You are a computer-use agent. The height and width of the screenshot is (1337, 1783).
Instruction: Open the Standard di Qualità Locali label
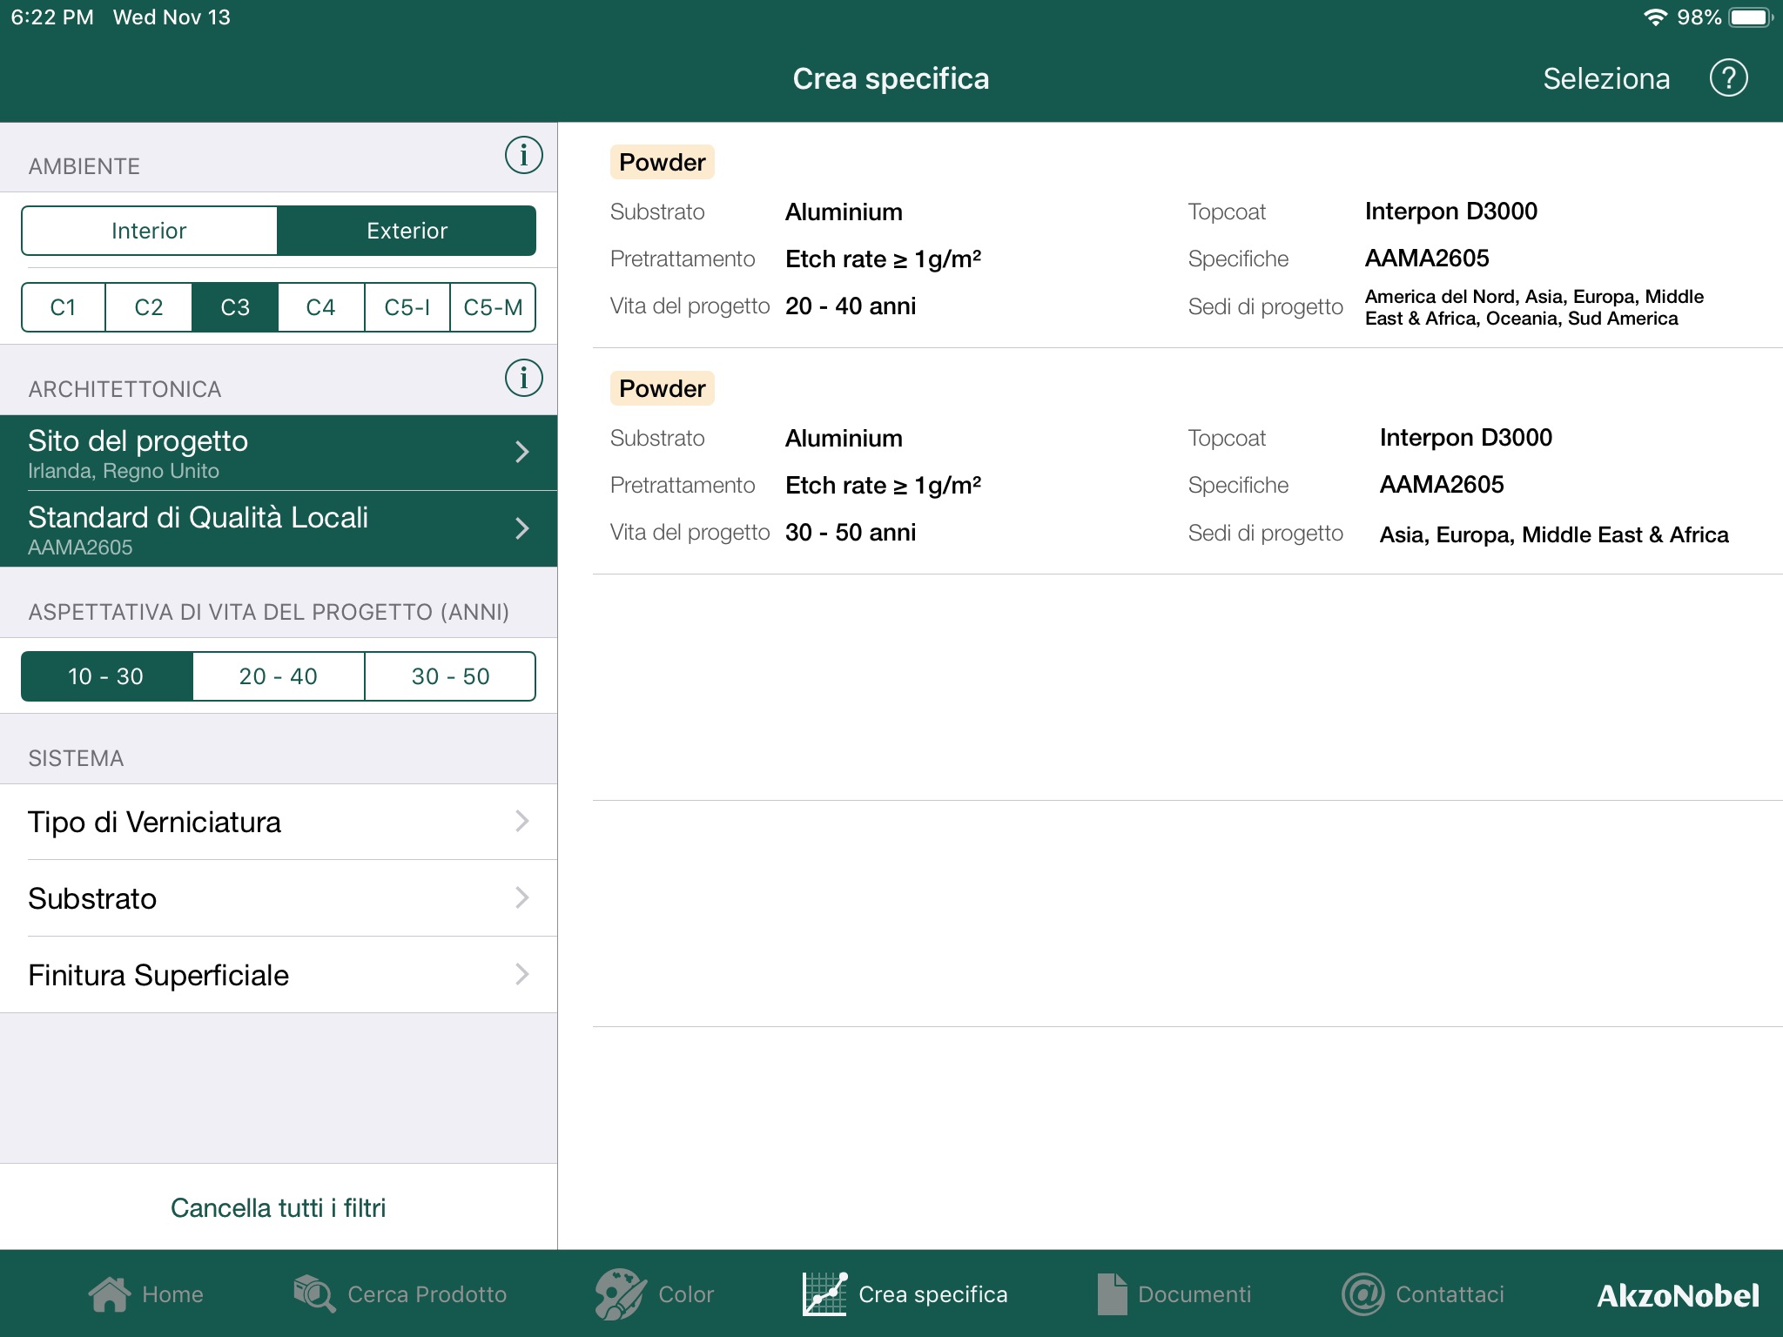pyautogui.click(x=198, y=517)
